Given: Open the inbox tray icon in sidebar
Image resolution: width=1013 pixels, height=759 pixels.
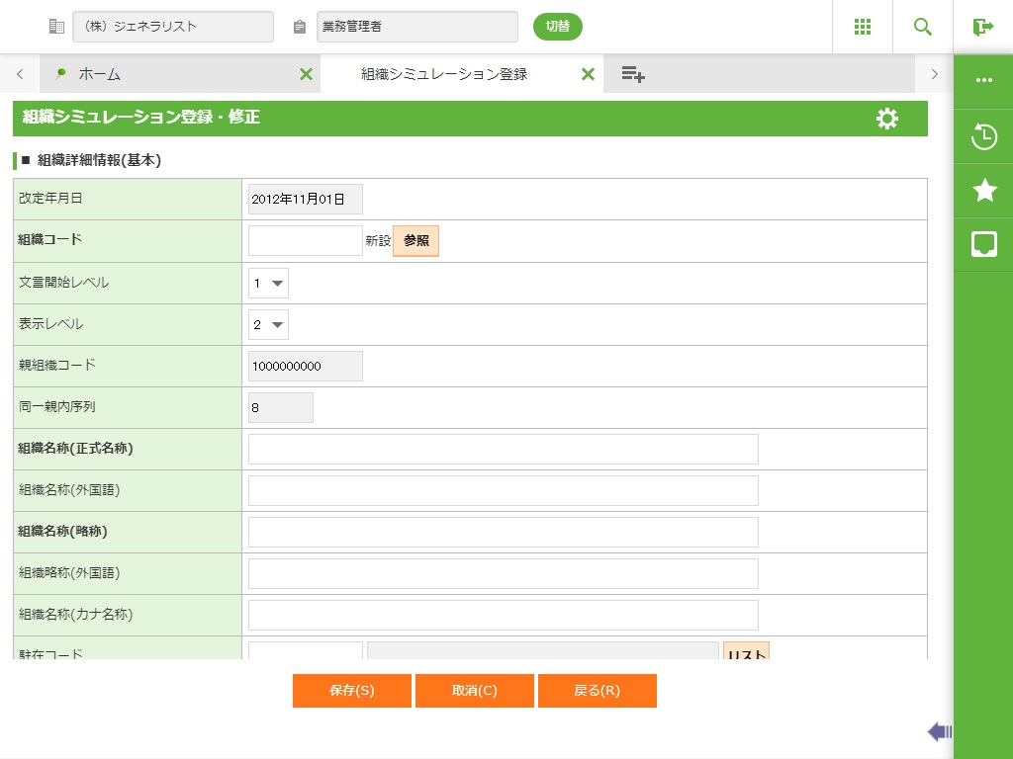Looking at the screenshot, I should point(983,244).
